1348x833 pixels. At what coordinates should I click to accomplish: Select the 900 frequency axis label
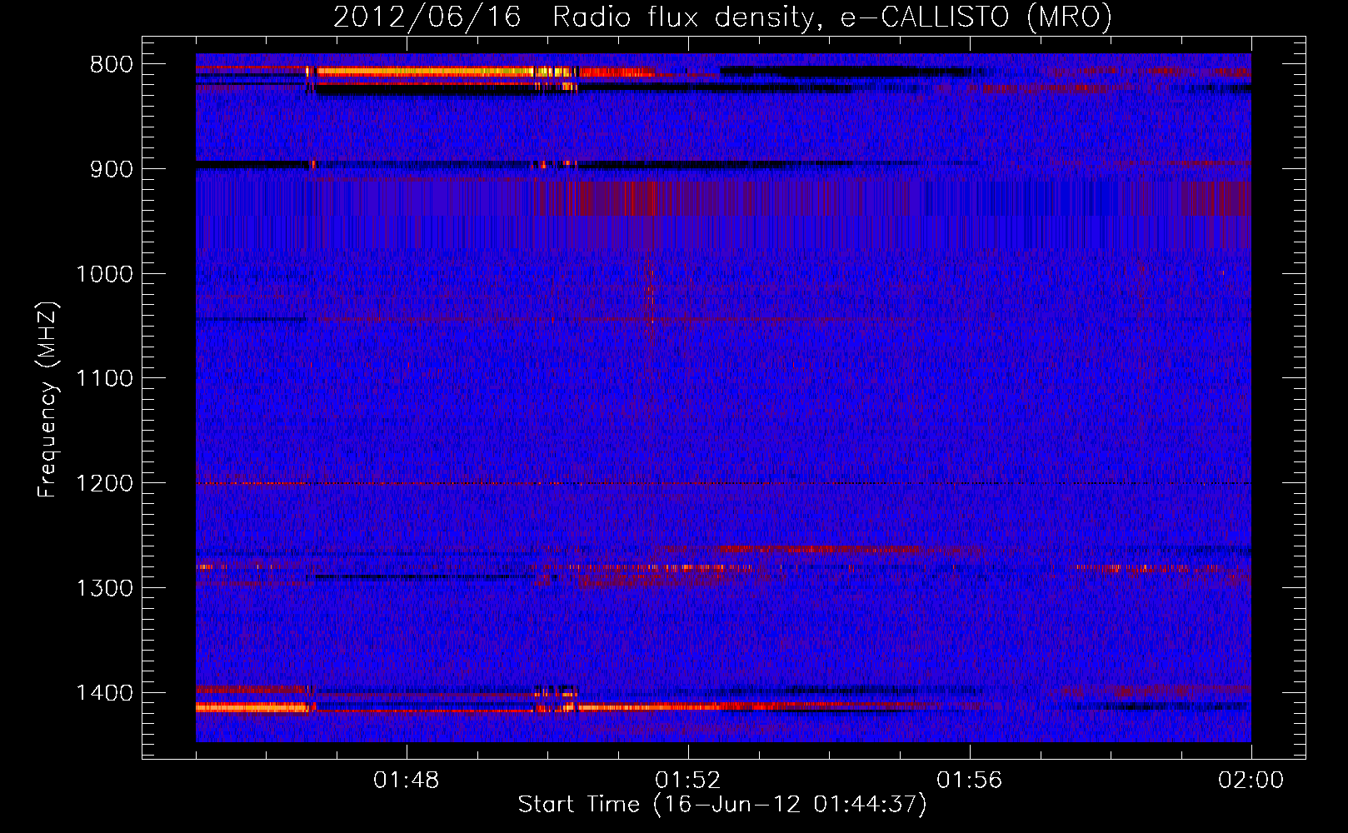(x=111, y=169)
